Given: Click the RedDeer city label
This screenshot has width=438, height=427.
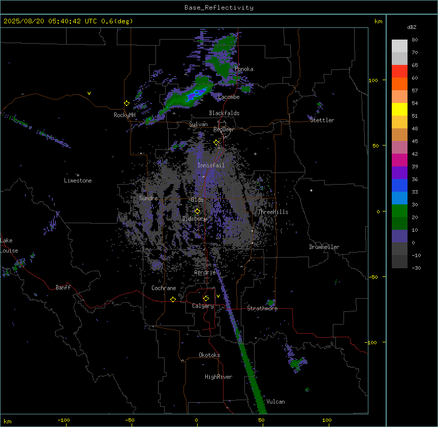Looking at the screenshot, I should pos(224,129).
